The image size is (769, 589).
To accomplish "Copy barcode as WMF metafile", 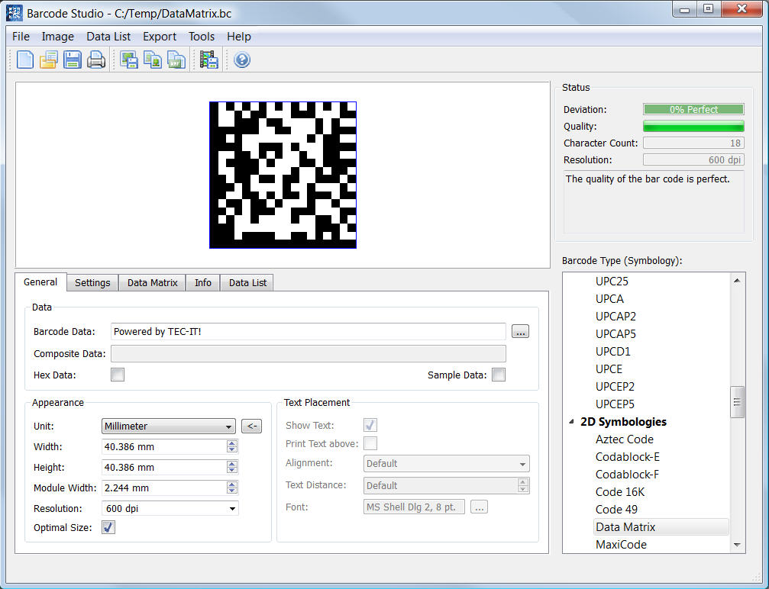I will click(x=176, y=60).
